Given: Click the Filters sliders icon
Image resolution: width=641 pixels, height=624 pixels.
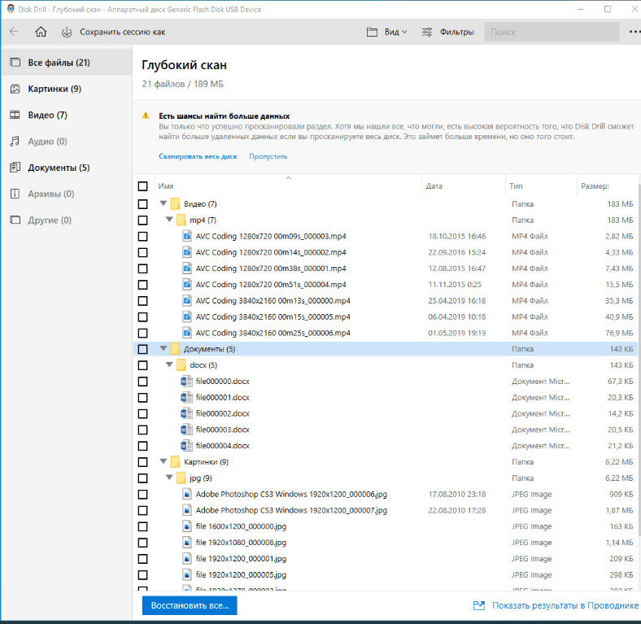Looking at the screenshot, I should click(427, 32).
